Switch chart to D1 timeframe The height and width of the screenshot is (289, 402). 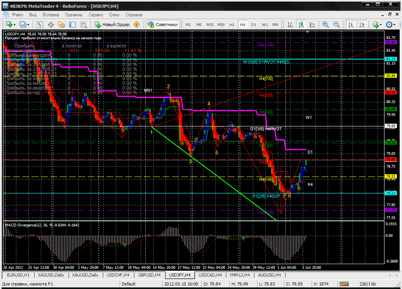pos(254,25)
